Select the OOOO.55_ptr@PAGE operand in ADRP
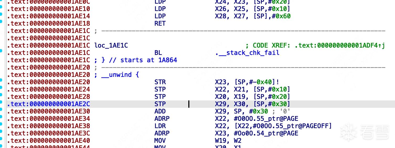This screenshot has width=395, height=148. pos(266,119)
